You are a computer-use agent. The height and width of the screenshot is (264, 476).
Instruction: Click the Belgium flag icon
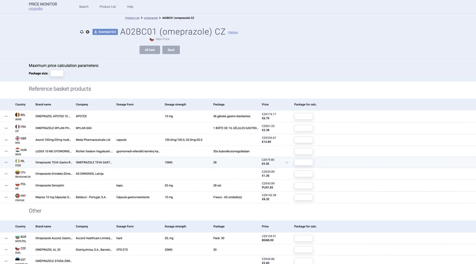point(17,115)
